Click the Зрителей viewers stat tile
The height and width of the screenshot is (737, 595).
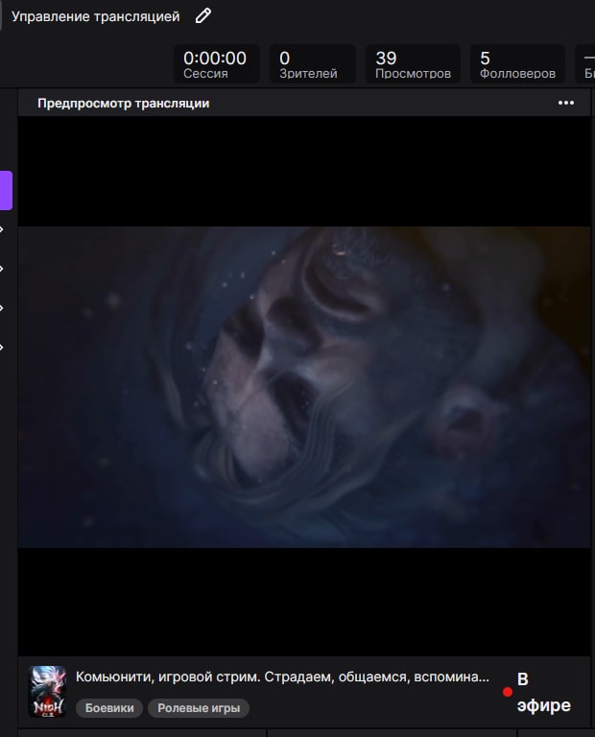313,64
